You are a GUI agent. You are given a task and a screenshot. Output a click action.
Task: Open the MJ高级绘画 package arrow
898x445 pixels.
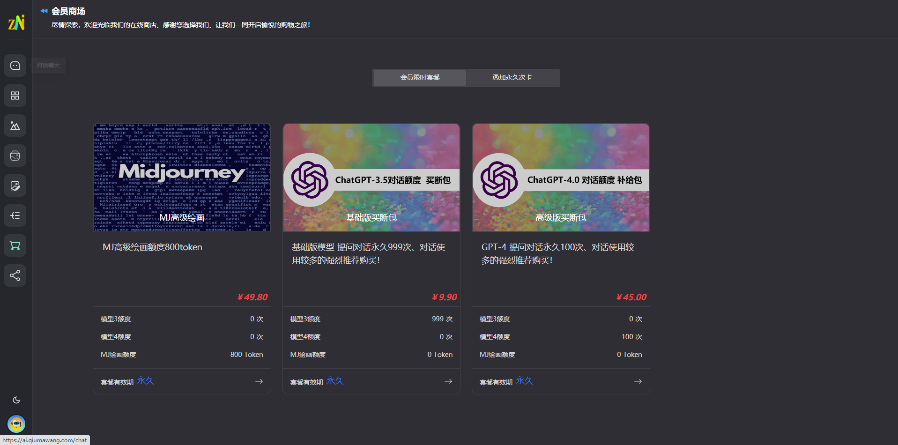coord(259,381)
